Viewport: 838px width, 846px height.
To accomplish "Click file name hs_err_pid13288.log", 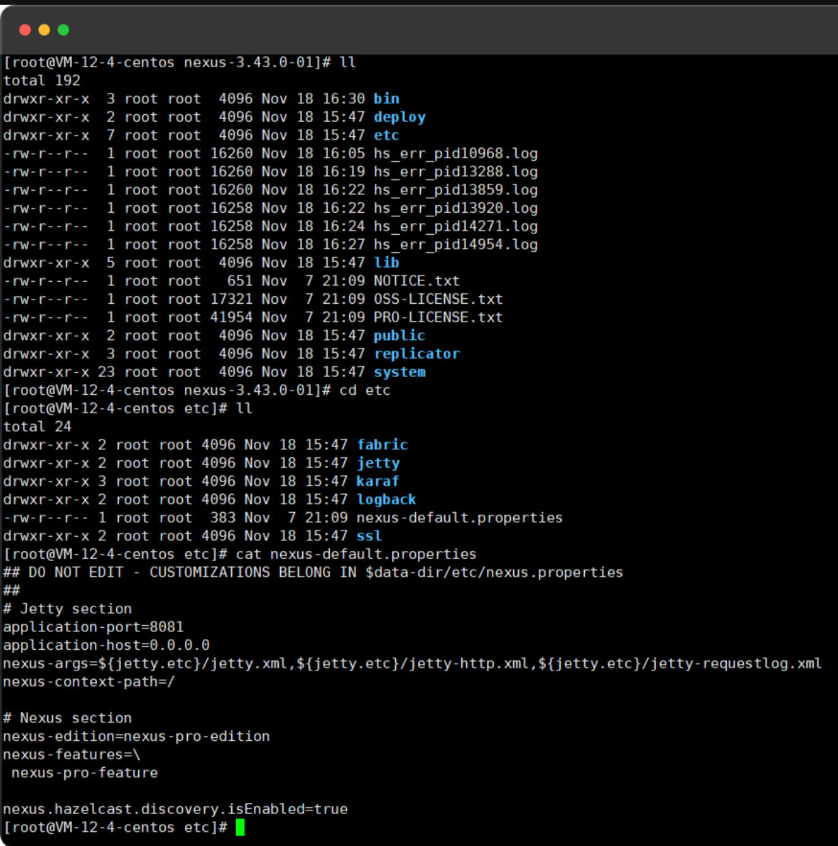I will (456, 172).
